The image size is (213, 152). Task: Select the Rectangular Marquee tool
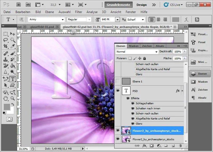coord(6,34)
